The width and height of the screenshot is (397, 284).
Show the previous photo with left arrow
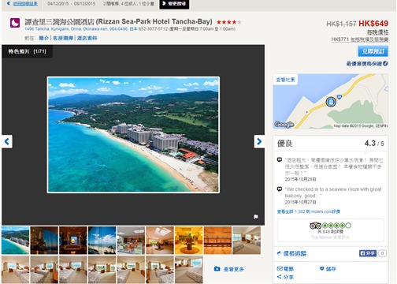(7, 141)
